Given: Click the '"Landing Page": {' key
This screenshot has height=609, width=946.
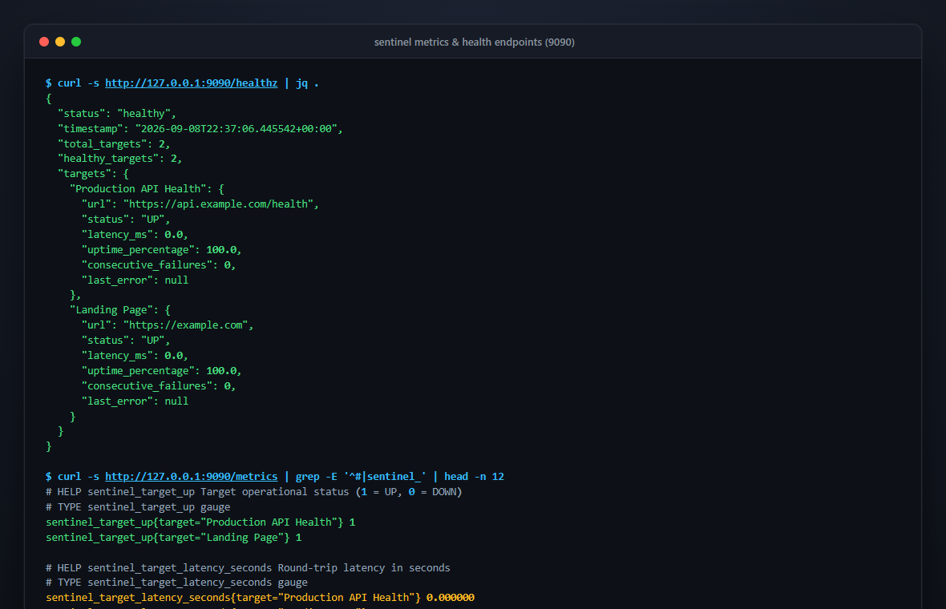Looking at the screenshot, I should [120, 310].
